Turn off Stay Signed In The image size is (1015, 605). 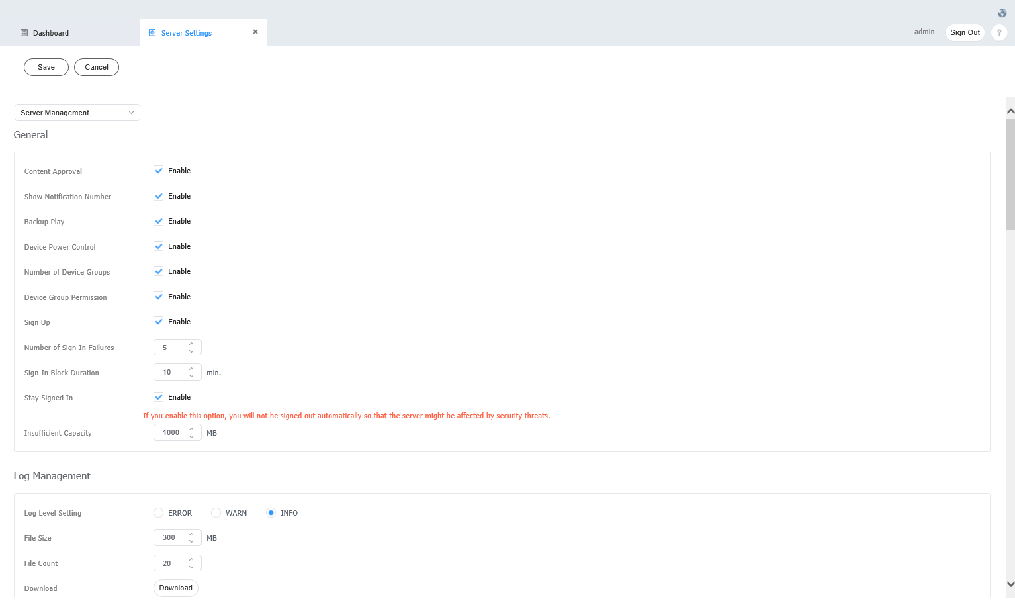click(x=159, y=396)
